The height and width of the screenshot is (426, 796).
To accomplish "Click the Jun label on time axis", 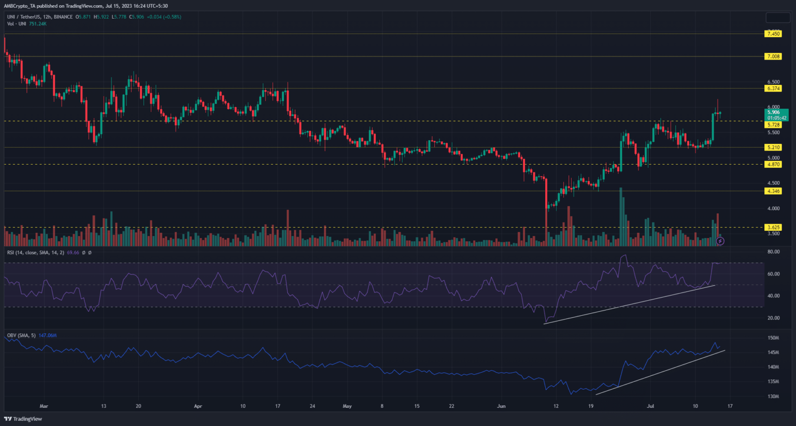I will coord(500,406).
